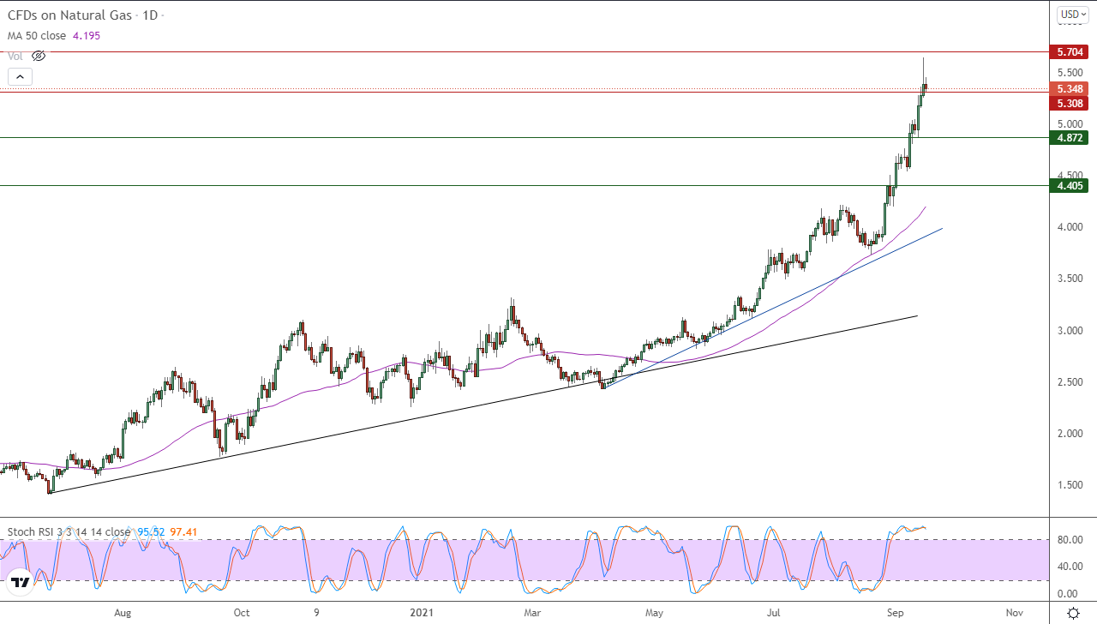Click the Stoch RSI value 95.52
This screenshot has width=1097, height=624.
(x=152, y=532)
